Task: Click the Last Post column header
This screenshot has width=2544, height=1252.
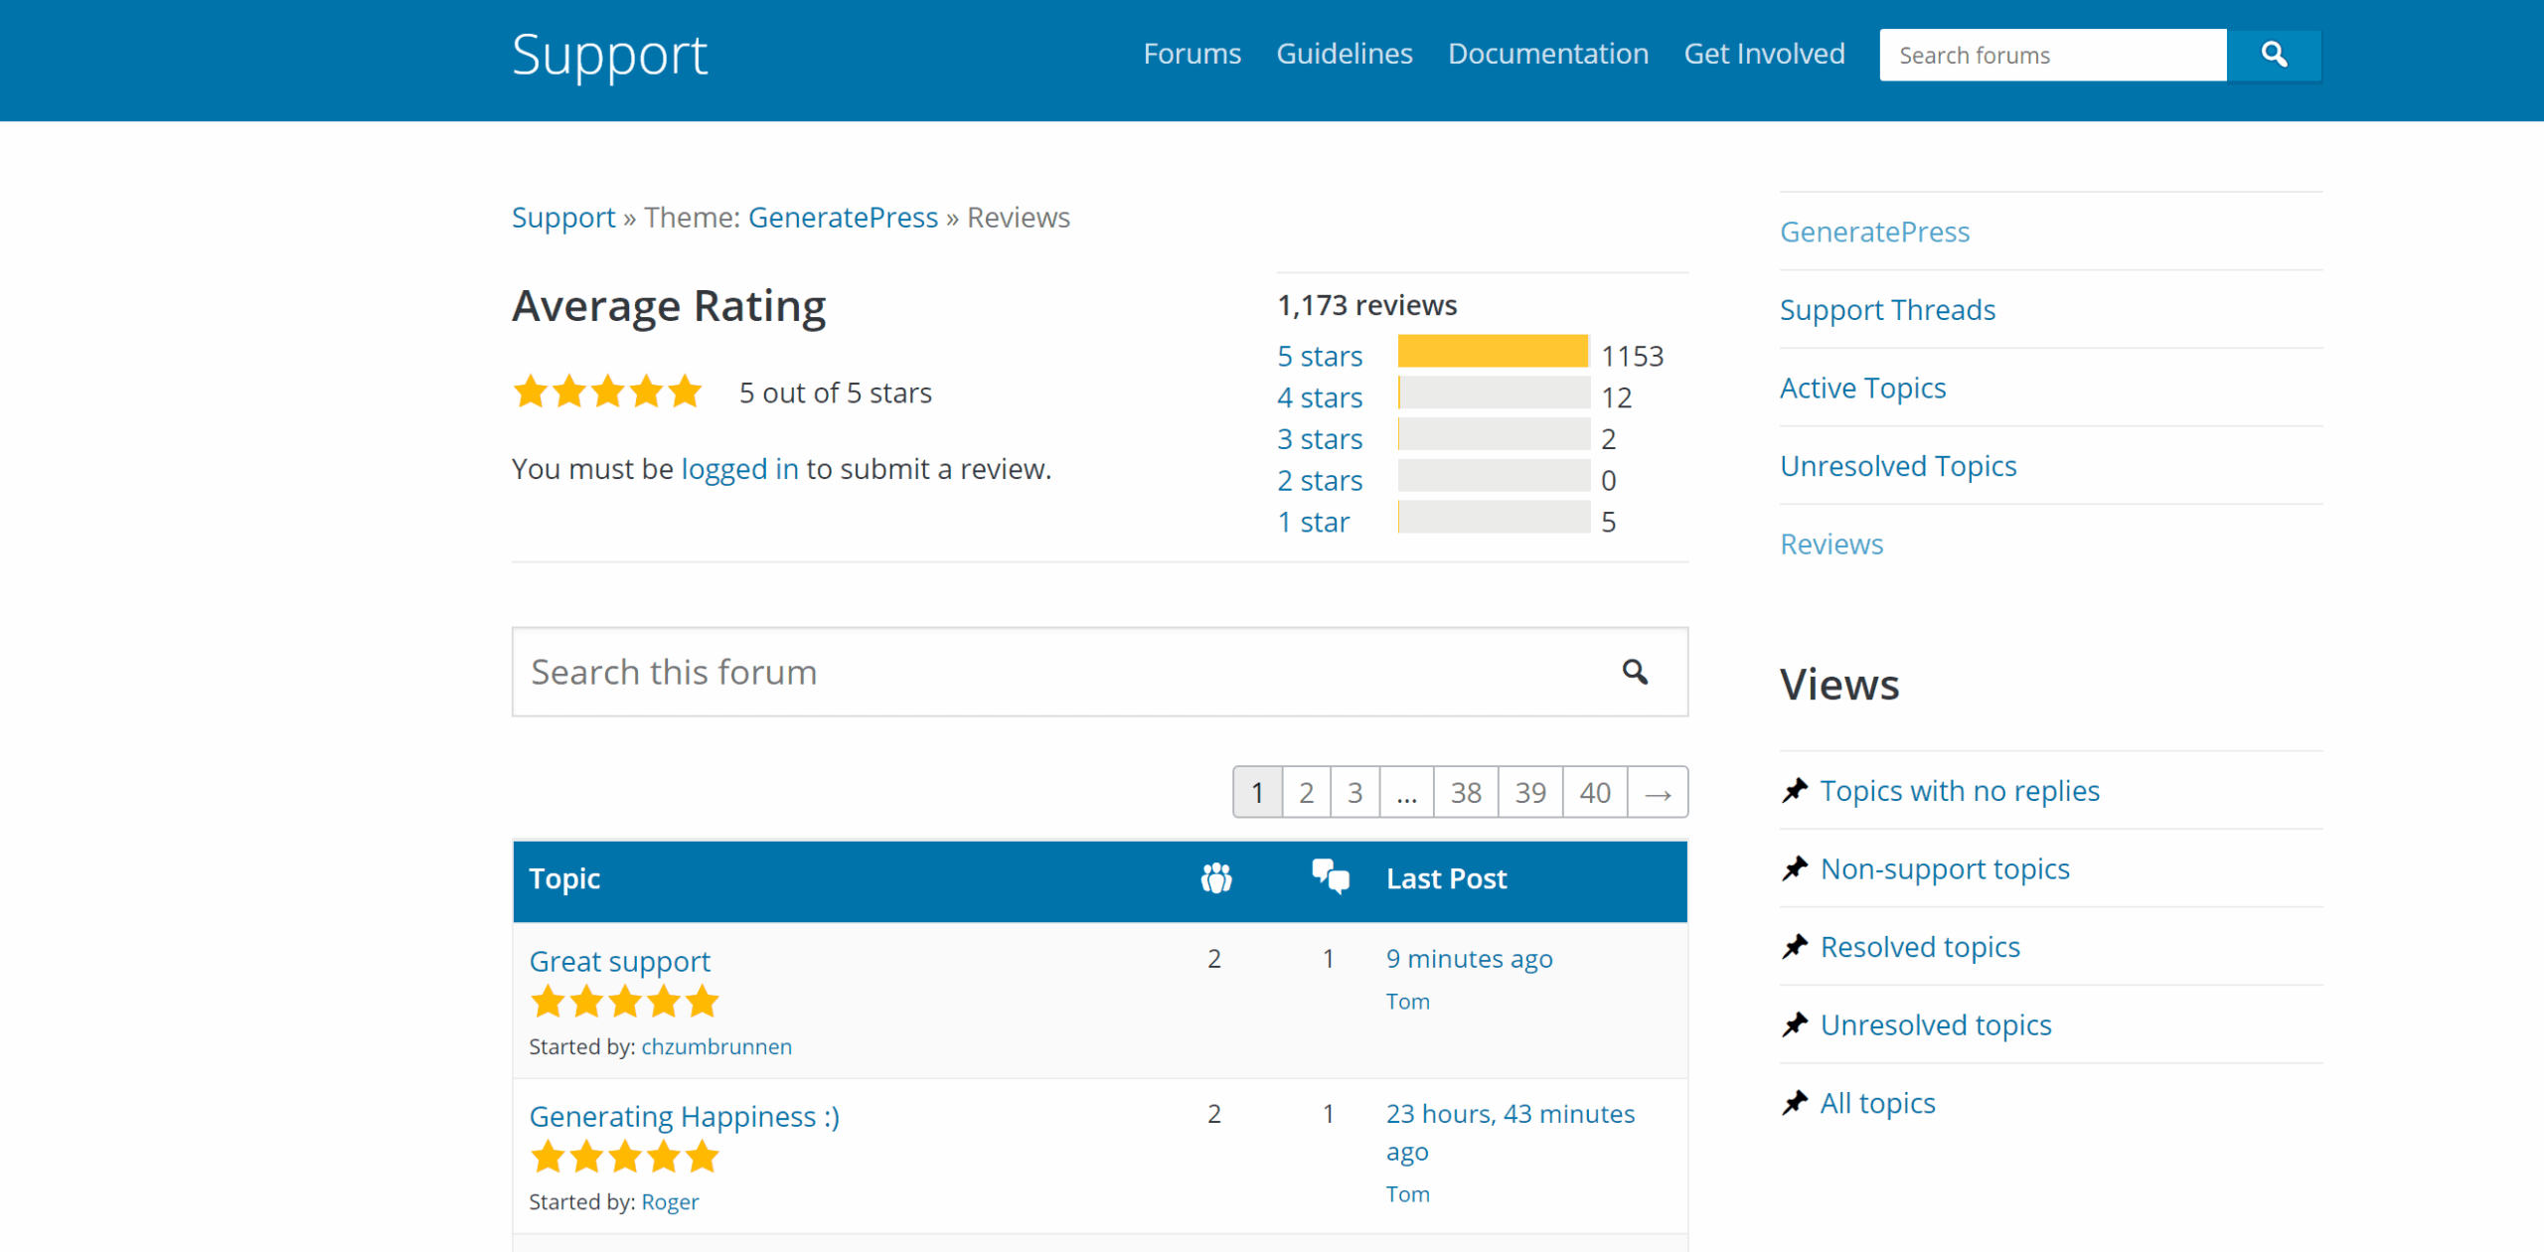Action: (1446, 878)
